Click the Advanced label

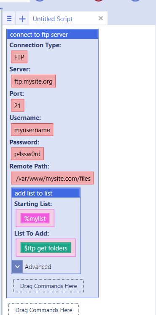38,267
